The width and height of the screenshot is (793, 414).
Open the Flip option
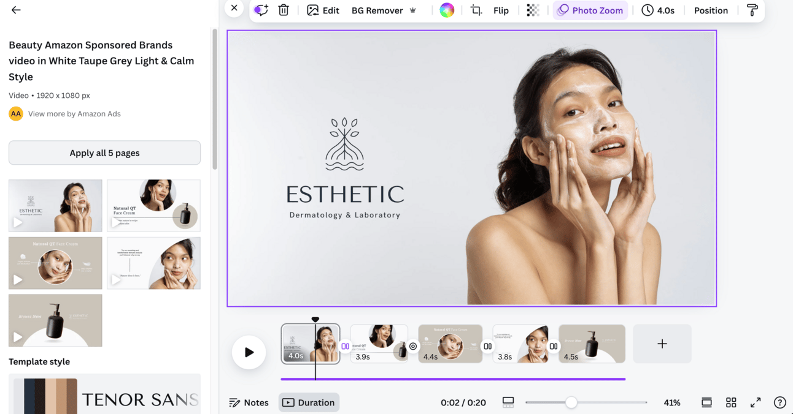[x=501, y=10]
